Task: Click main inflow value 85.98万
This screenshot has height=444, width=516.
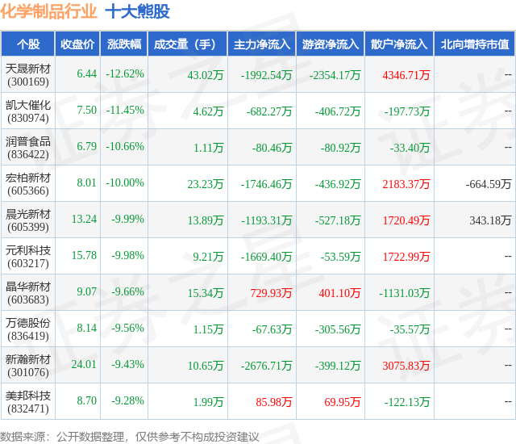Action: [274, 402]
